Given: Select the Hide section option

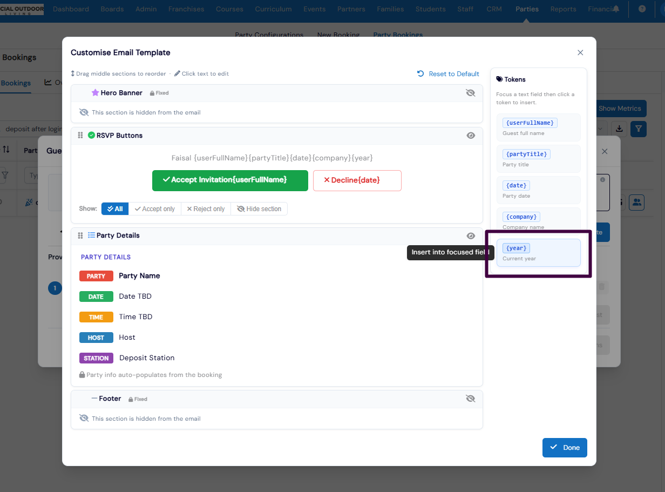Looking at the screenshot, I should 259,209.
